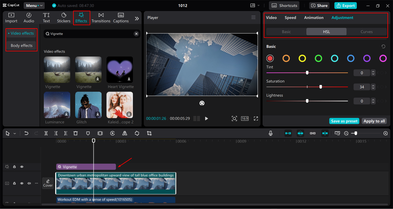Toggle the main track magnet

point(288,133)
